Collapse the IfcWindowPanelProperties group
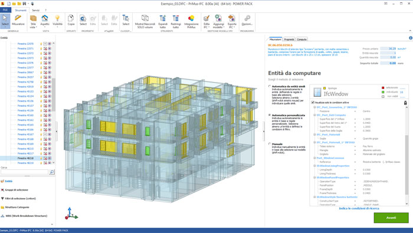 (x=314, y=178)
